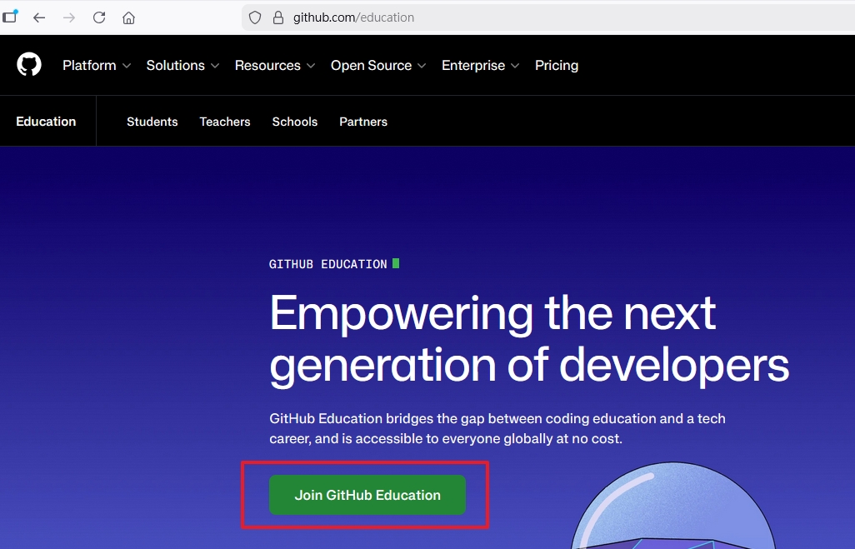
Task: Open the browser home page icon
Action: click(x=128, y=17)
